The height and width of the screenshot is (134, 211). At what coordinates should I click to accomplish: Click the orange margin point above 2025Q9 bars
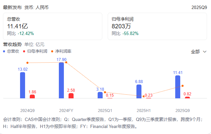click(x=183, y=86)
